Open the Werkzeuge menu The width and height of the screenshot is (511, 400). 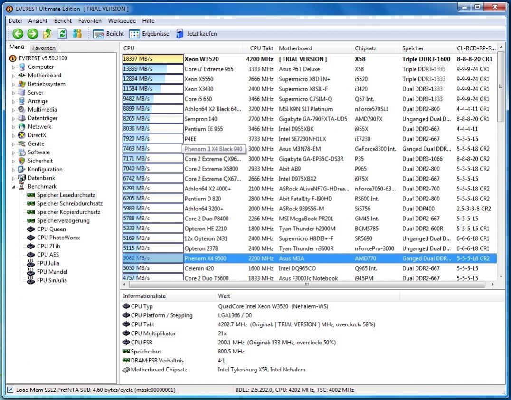[122, 20]
